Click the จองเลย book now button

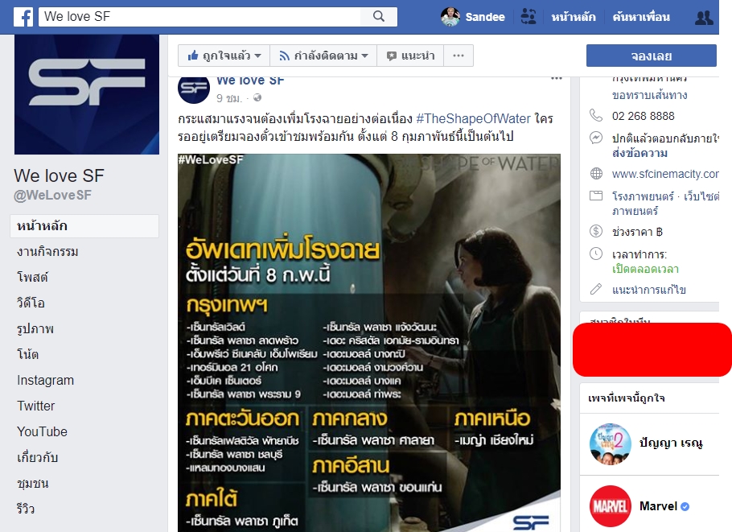coord(652,56)
